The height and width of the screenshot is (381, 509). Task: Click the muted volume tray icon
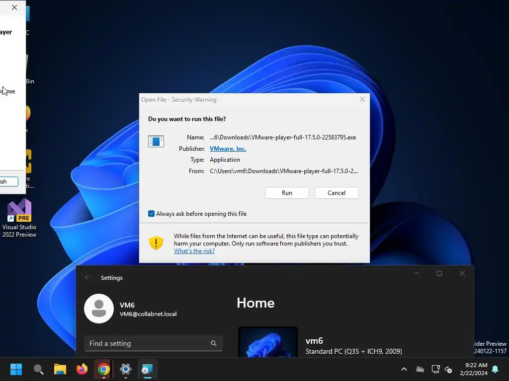(x=448, y=369)
